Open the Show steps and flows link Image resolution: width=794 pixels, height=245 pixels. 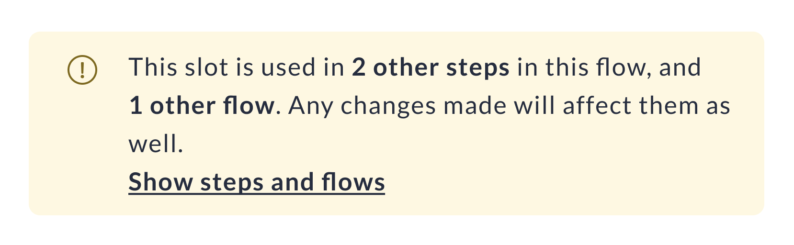(257, 182)
